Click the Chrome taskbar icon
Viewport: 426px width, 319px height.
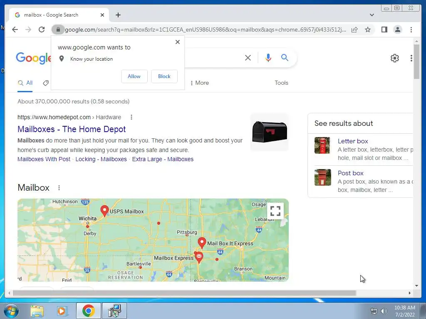(x=88, y=311)
